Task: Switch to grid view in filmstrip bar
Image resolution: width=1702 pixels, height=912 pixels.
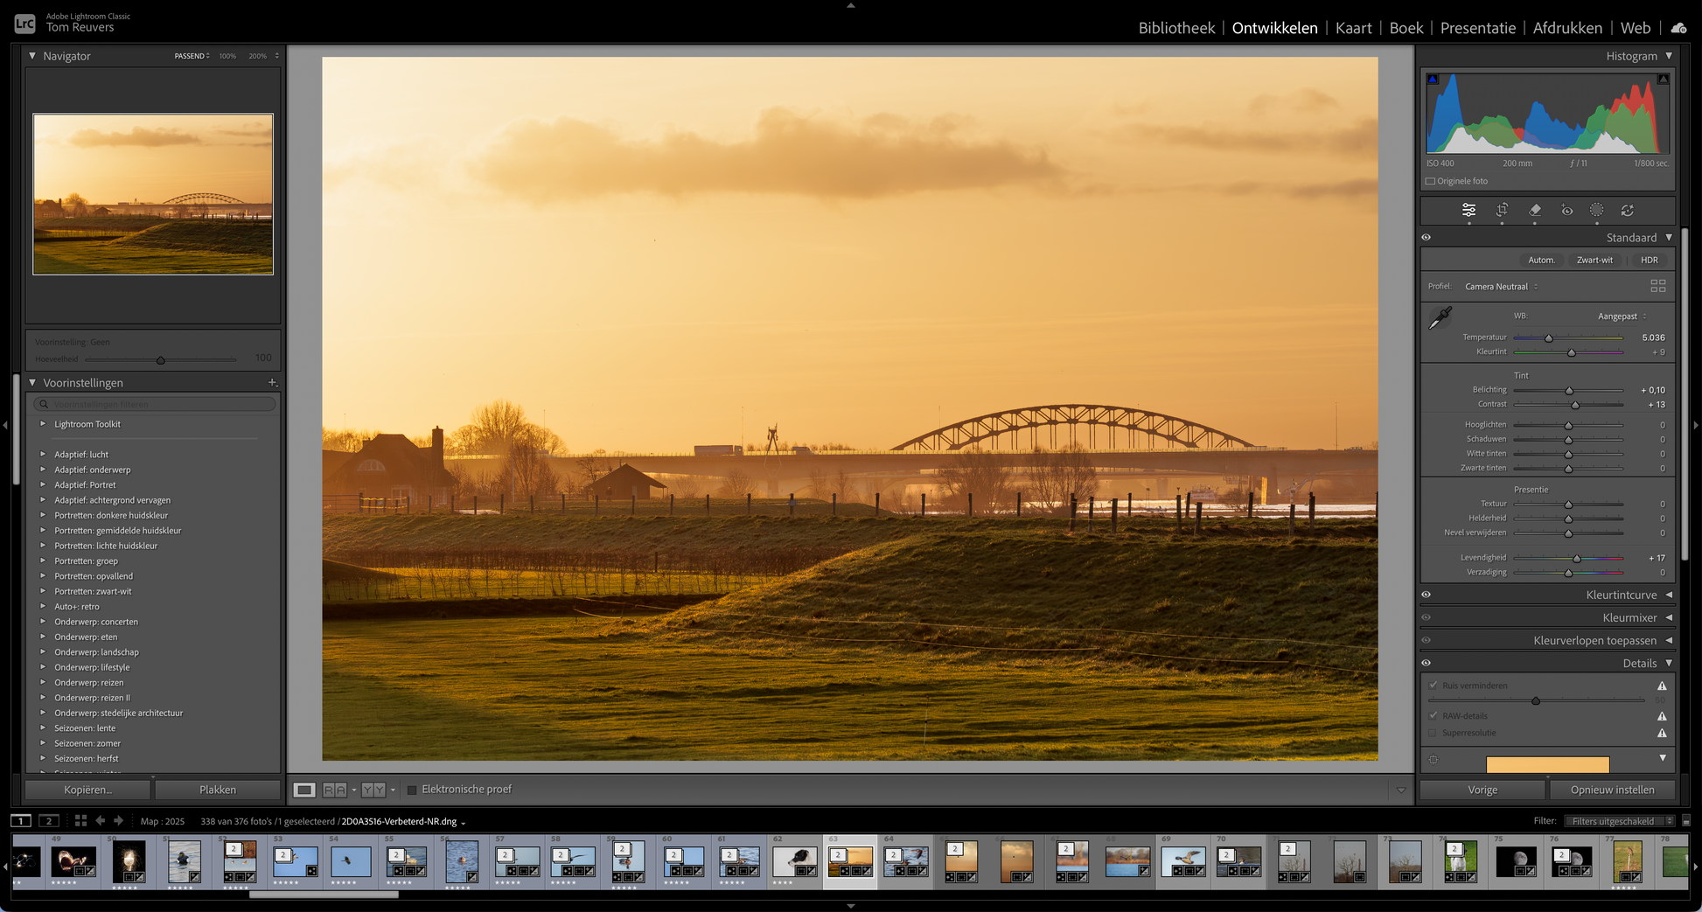Action: pos(80,821)
